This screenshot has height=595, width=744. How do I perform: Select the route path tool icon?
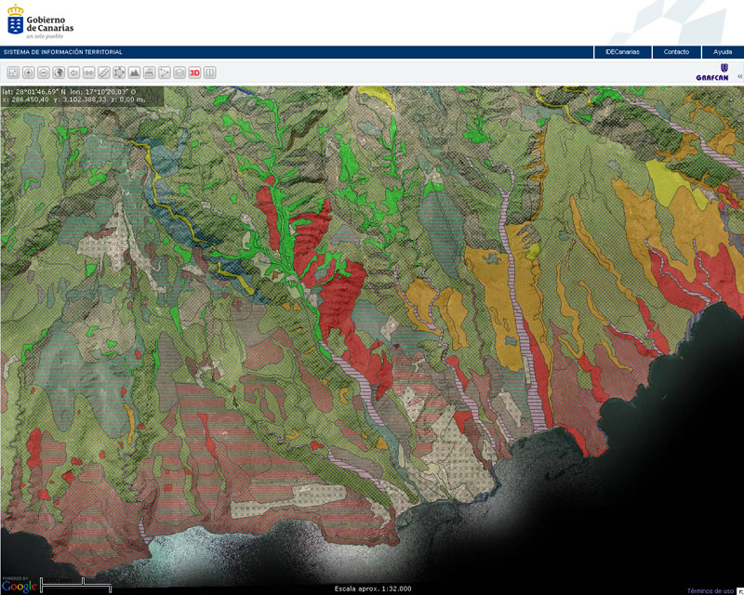tap(165, 73)
